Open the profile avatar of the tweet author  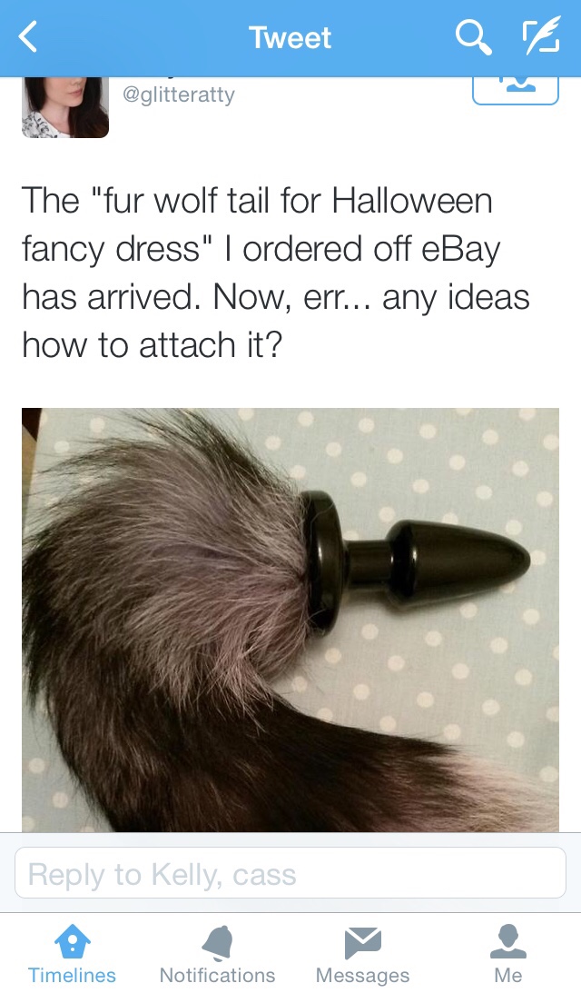point(65,107)
